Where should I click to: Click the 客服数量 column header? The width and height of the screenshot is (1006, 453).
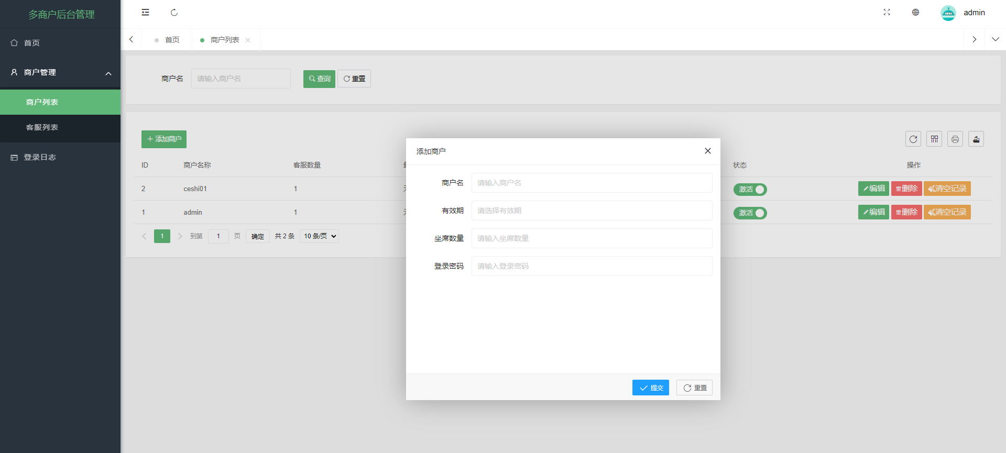307,165
